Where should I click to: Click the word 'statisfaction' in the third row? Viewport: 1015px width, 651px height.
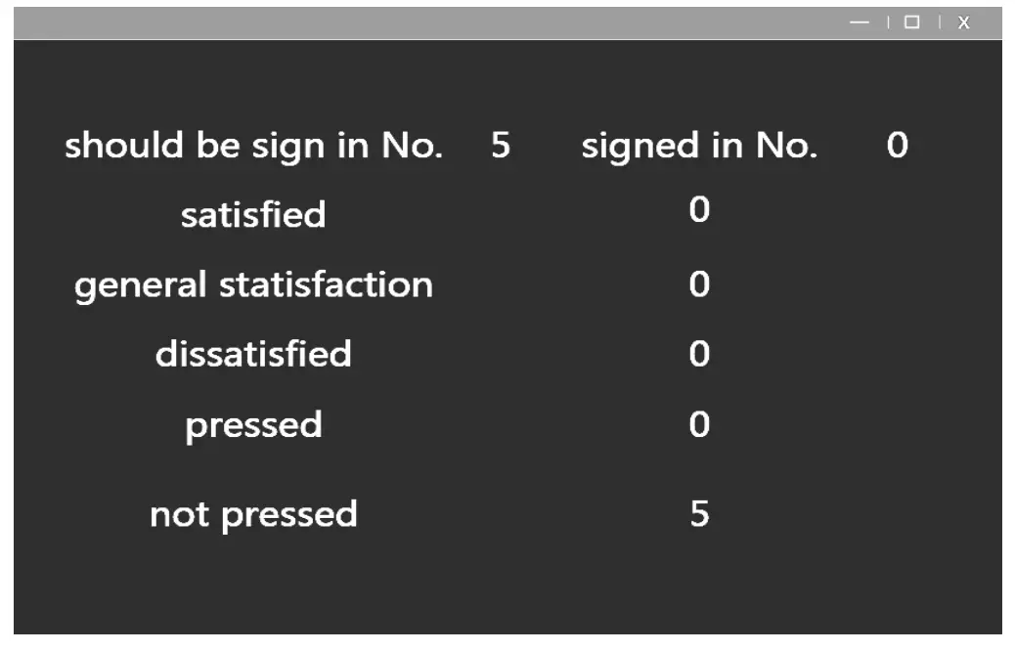pyautogui.click(x=326, y=285)
